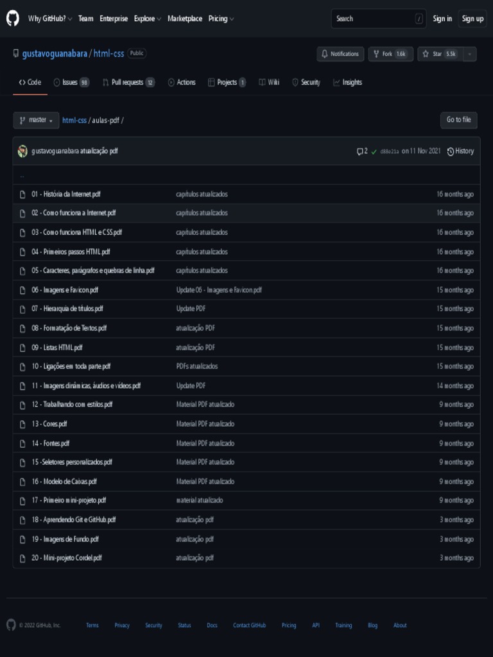Click the footer GitHub logo
This screenshot has width=493, height=657.
[11, 625]
